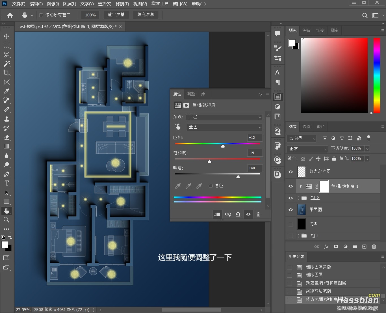Select the Pen tool
Screen dimensions: 386x313
(6, 174)
